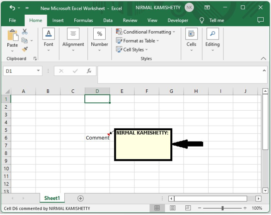This screenshot has height=215, width=271.
Task: Expand Quick Access Toolbar overflow chevrons
Action: coord(27,8)
